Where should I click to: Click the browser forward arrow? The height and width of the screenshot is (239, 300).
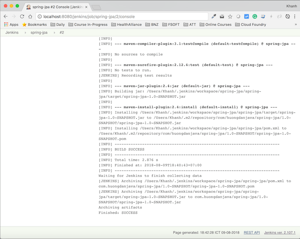pyautogui.click(x=14, y=17)
